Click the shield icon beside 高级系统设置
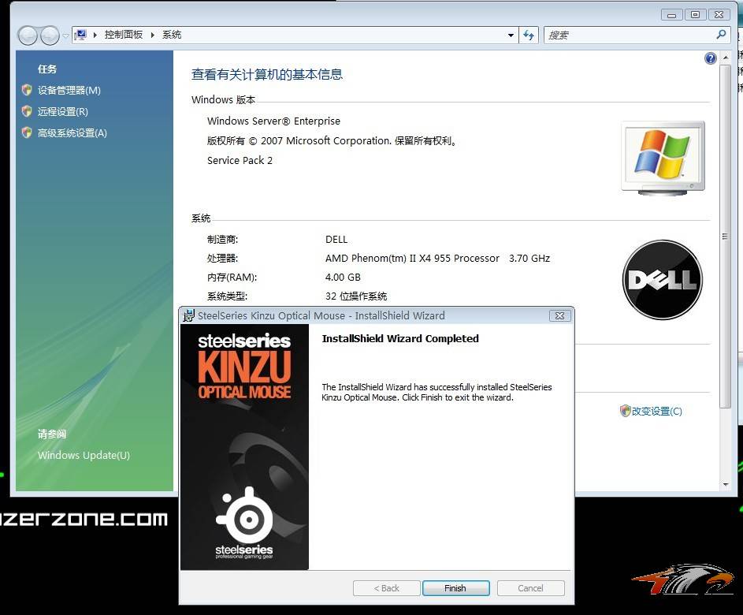The image size is (743, 615). tap(27, 132)
